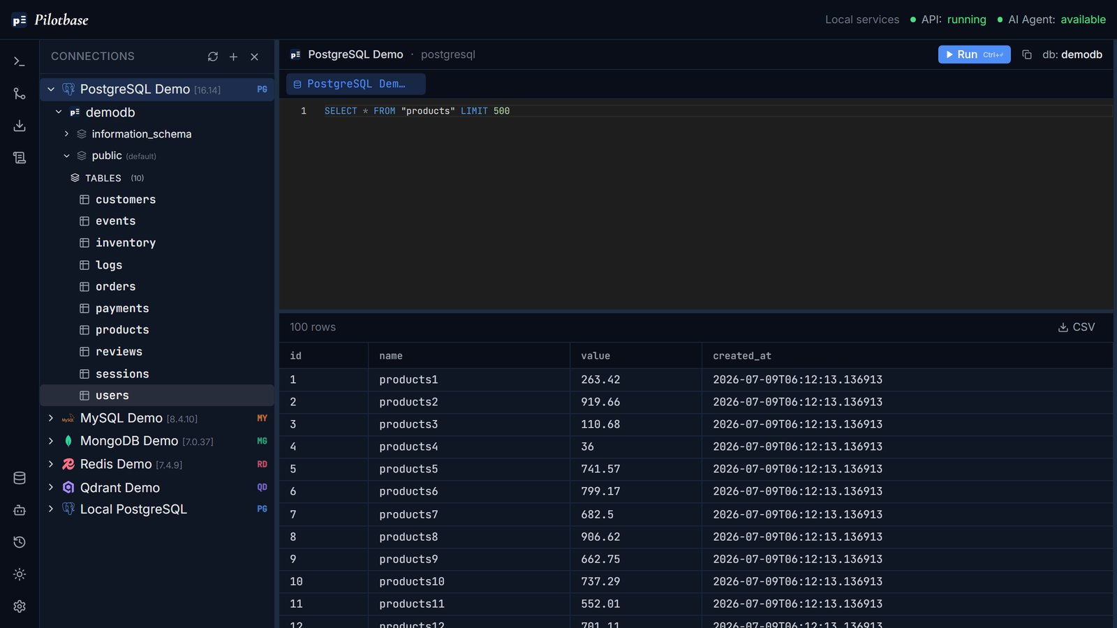
Task: Run the query
Action: coord(974,54)
